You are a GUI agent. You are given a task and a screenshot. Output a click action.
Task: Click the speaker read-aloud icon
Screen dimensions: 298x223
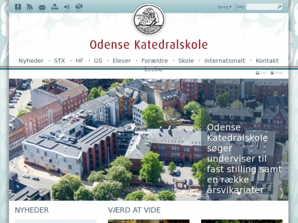[x=67, y=7]
